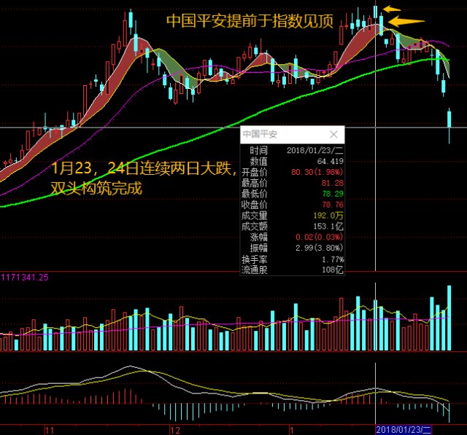Select the month 11 marker on time axis
The image size is (467, 435).
click(50, 430)
